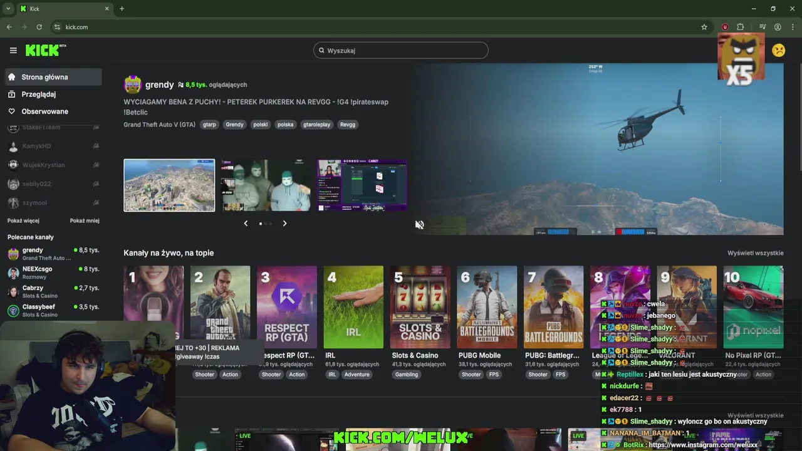Select the casino dice stream thumbnail
This screenshot has height=451, width=802.
pos(363,185)
